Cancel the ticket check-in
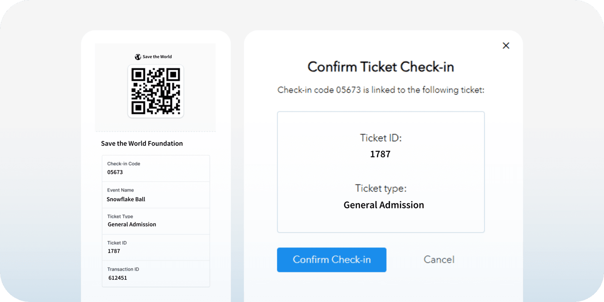 [x=439, y=260]
